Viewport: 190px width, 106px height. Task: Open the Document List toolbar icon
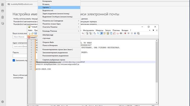click(x=111, y=33)
